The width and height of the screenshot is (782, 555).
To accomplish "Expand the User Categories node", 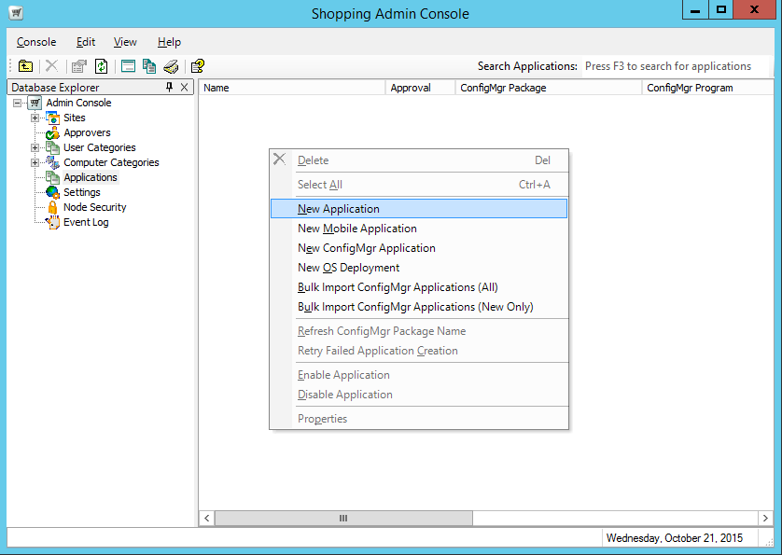I will (x=35, y=147).
